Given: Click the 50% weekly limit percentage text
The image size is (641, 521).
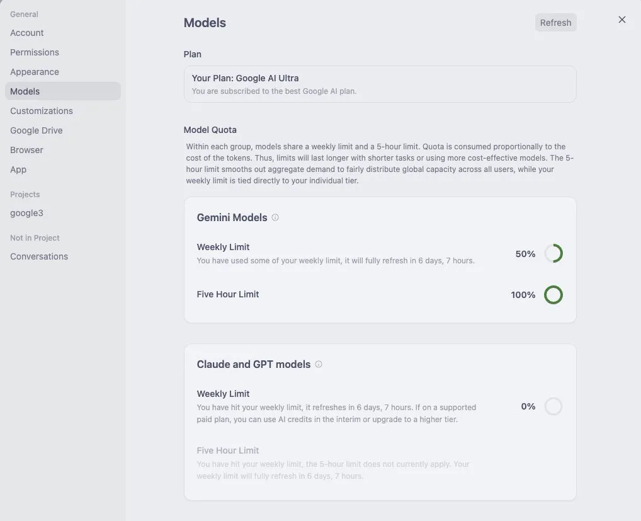Looking at the screenshot, I should [525, 254].
